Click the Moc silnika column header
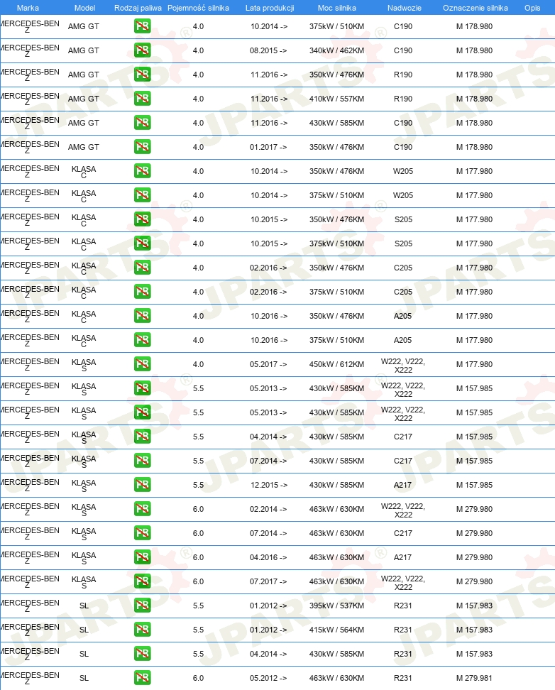555x690 pixels. (x=336, y=8)
